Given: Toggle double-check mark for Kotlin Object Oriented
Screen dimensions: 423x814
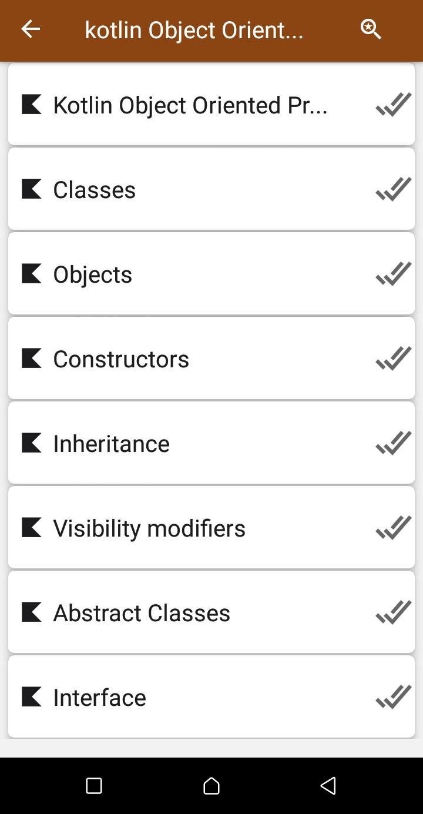Looking at the screenshot, I should [x=393, y=105].
